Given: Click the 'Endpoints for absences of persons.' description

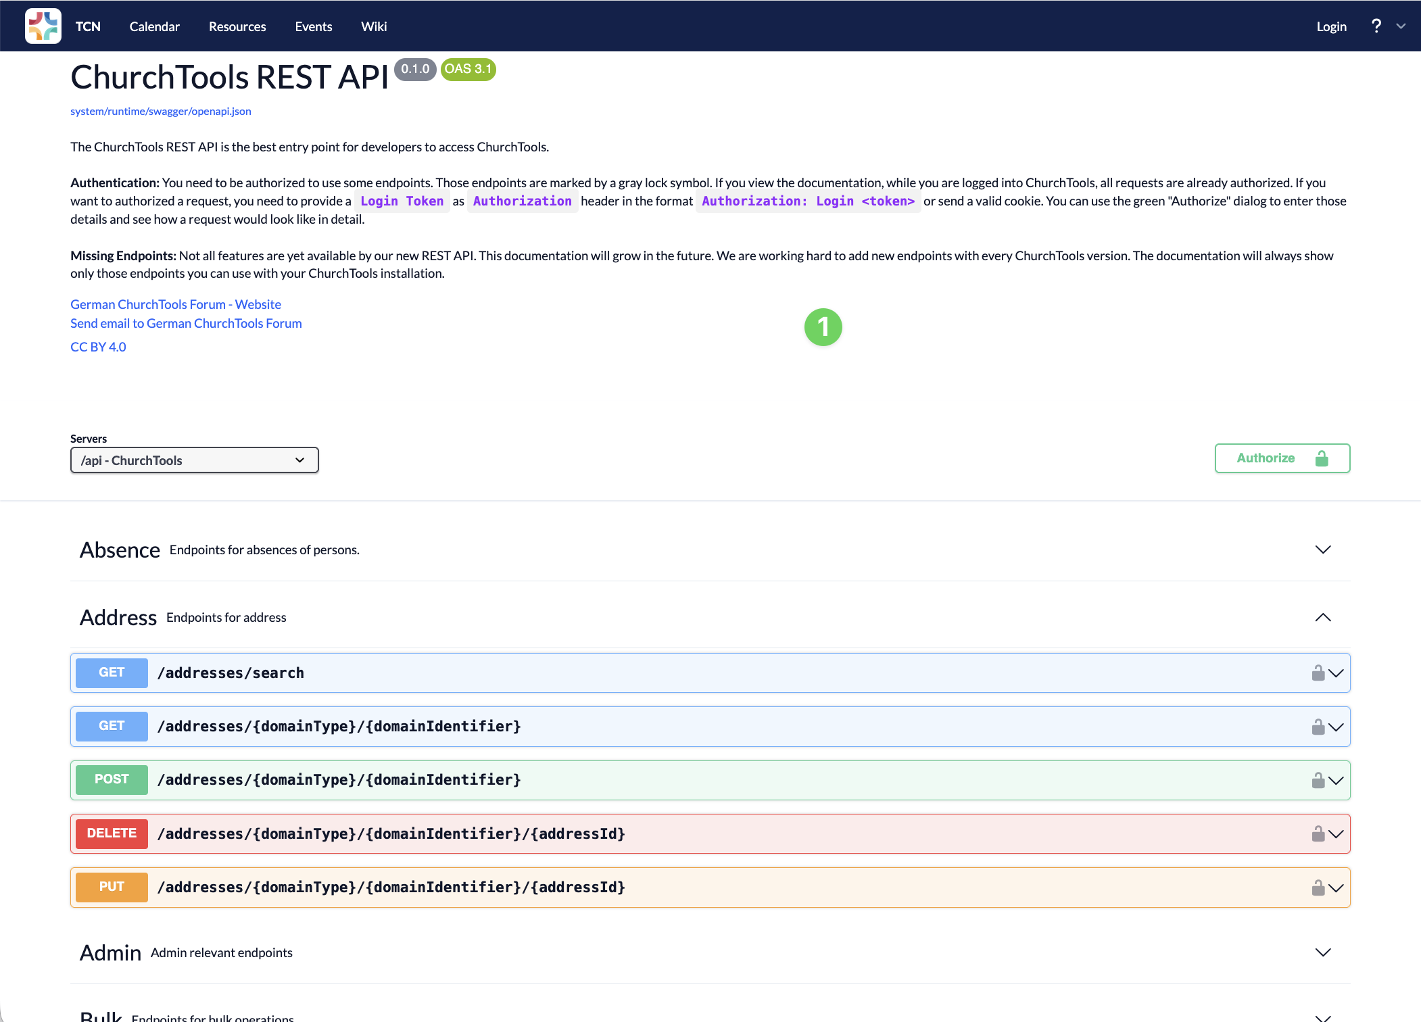Looking at the screenshot, I should [264, 550].
